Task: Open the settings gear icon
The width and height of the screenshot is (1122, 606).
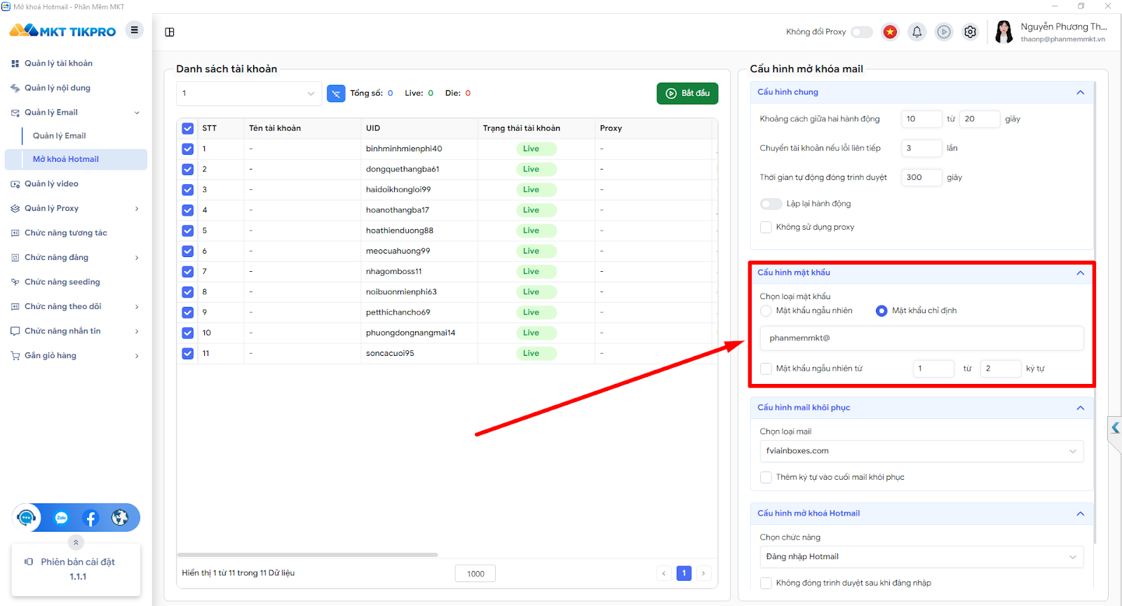Action: click(970, 32)
